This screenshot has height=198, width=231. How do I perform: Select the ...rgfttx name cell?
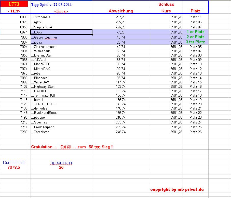61,22
